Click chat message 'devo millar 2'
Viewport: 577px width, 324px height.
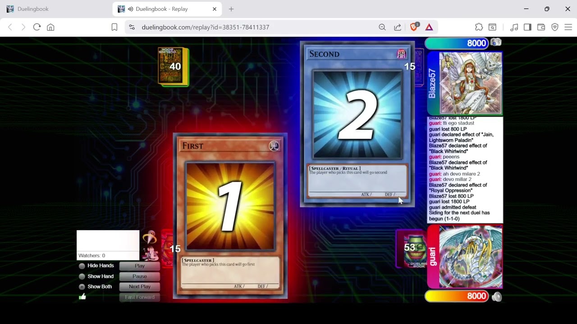[x=457, y=180]
